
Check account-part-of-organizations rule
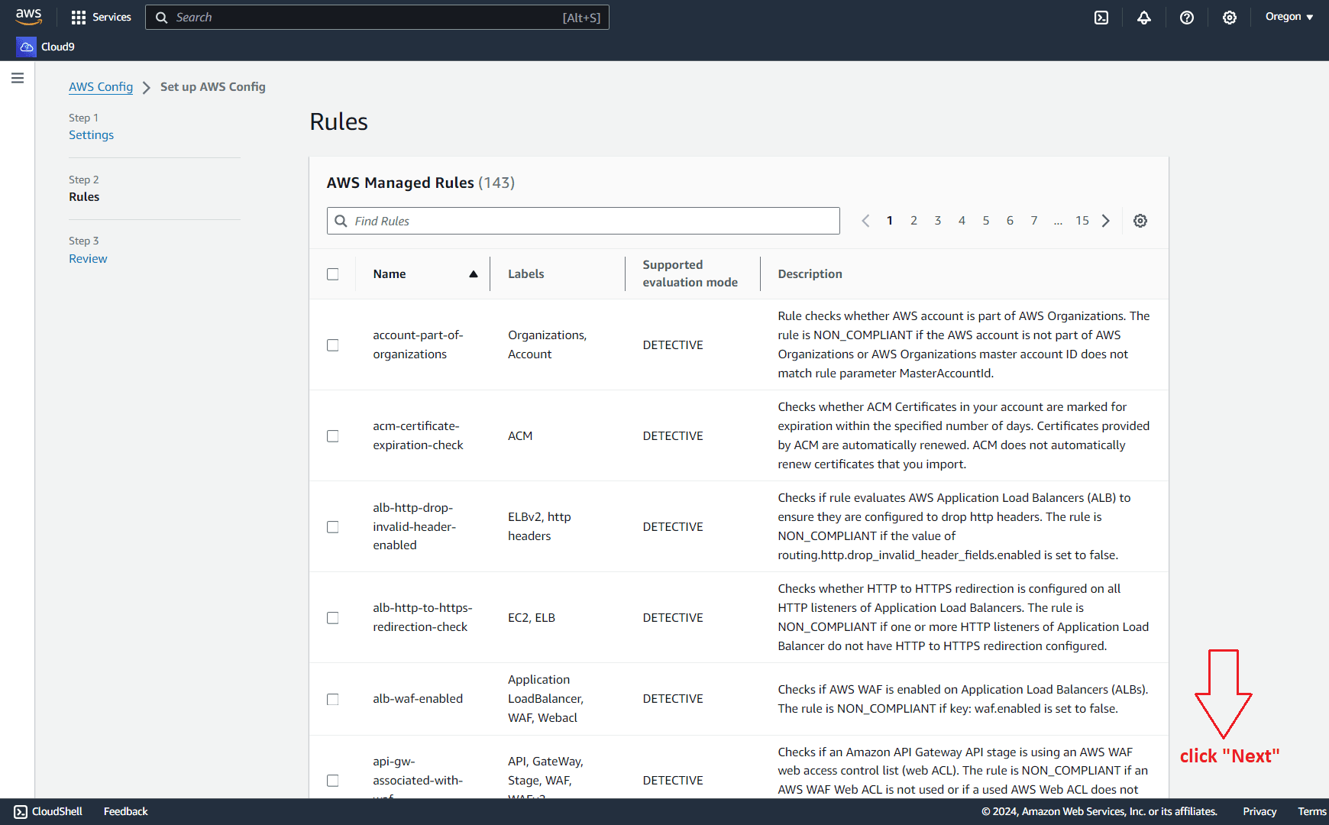click(333, 345)
